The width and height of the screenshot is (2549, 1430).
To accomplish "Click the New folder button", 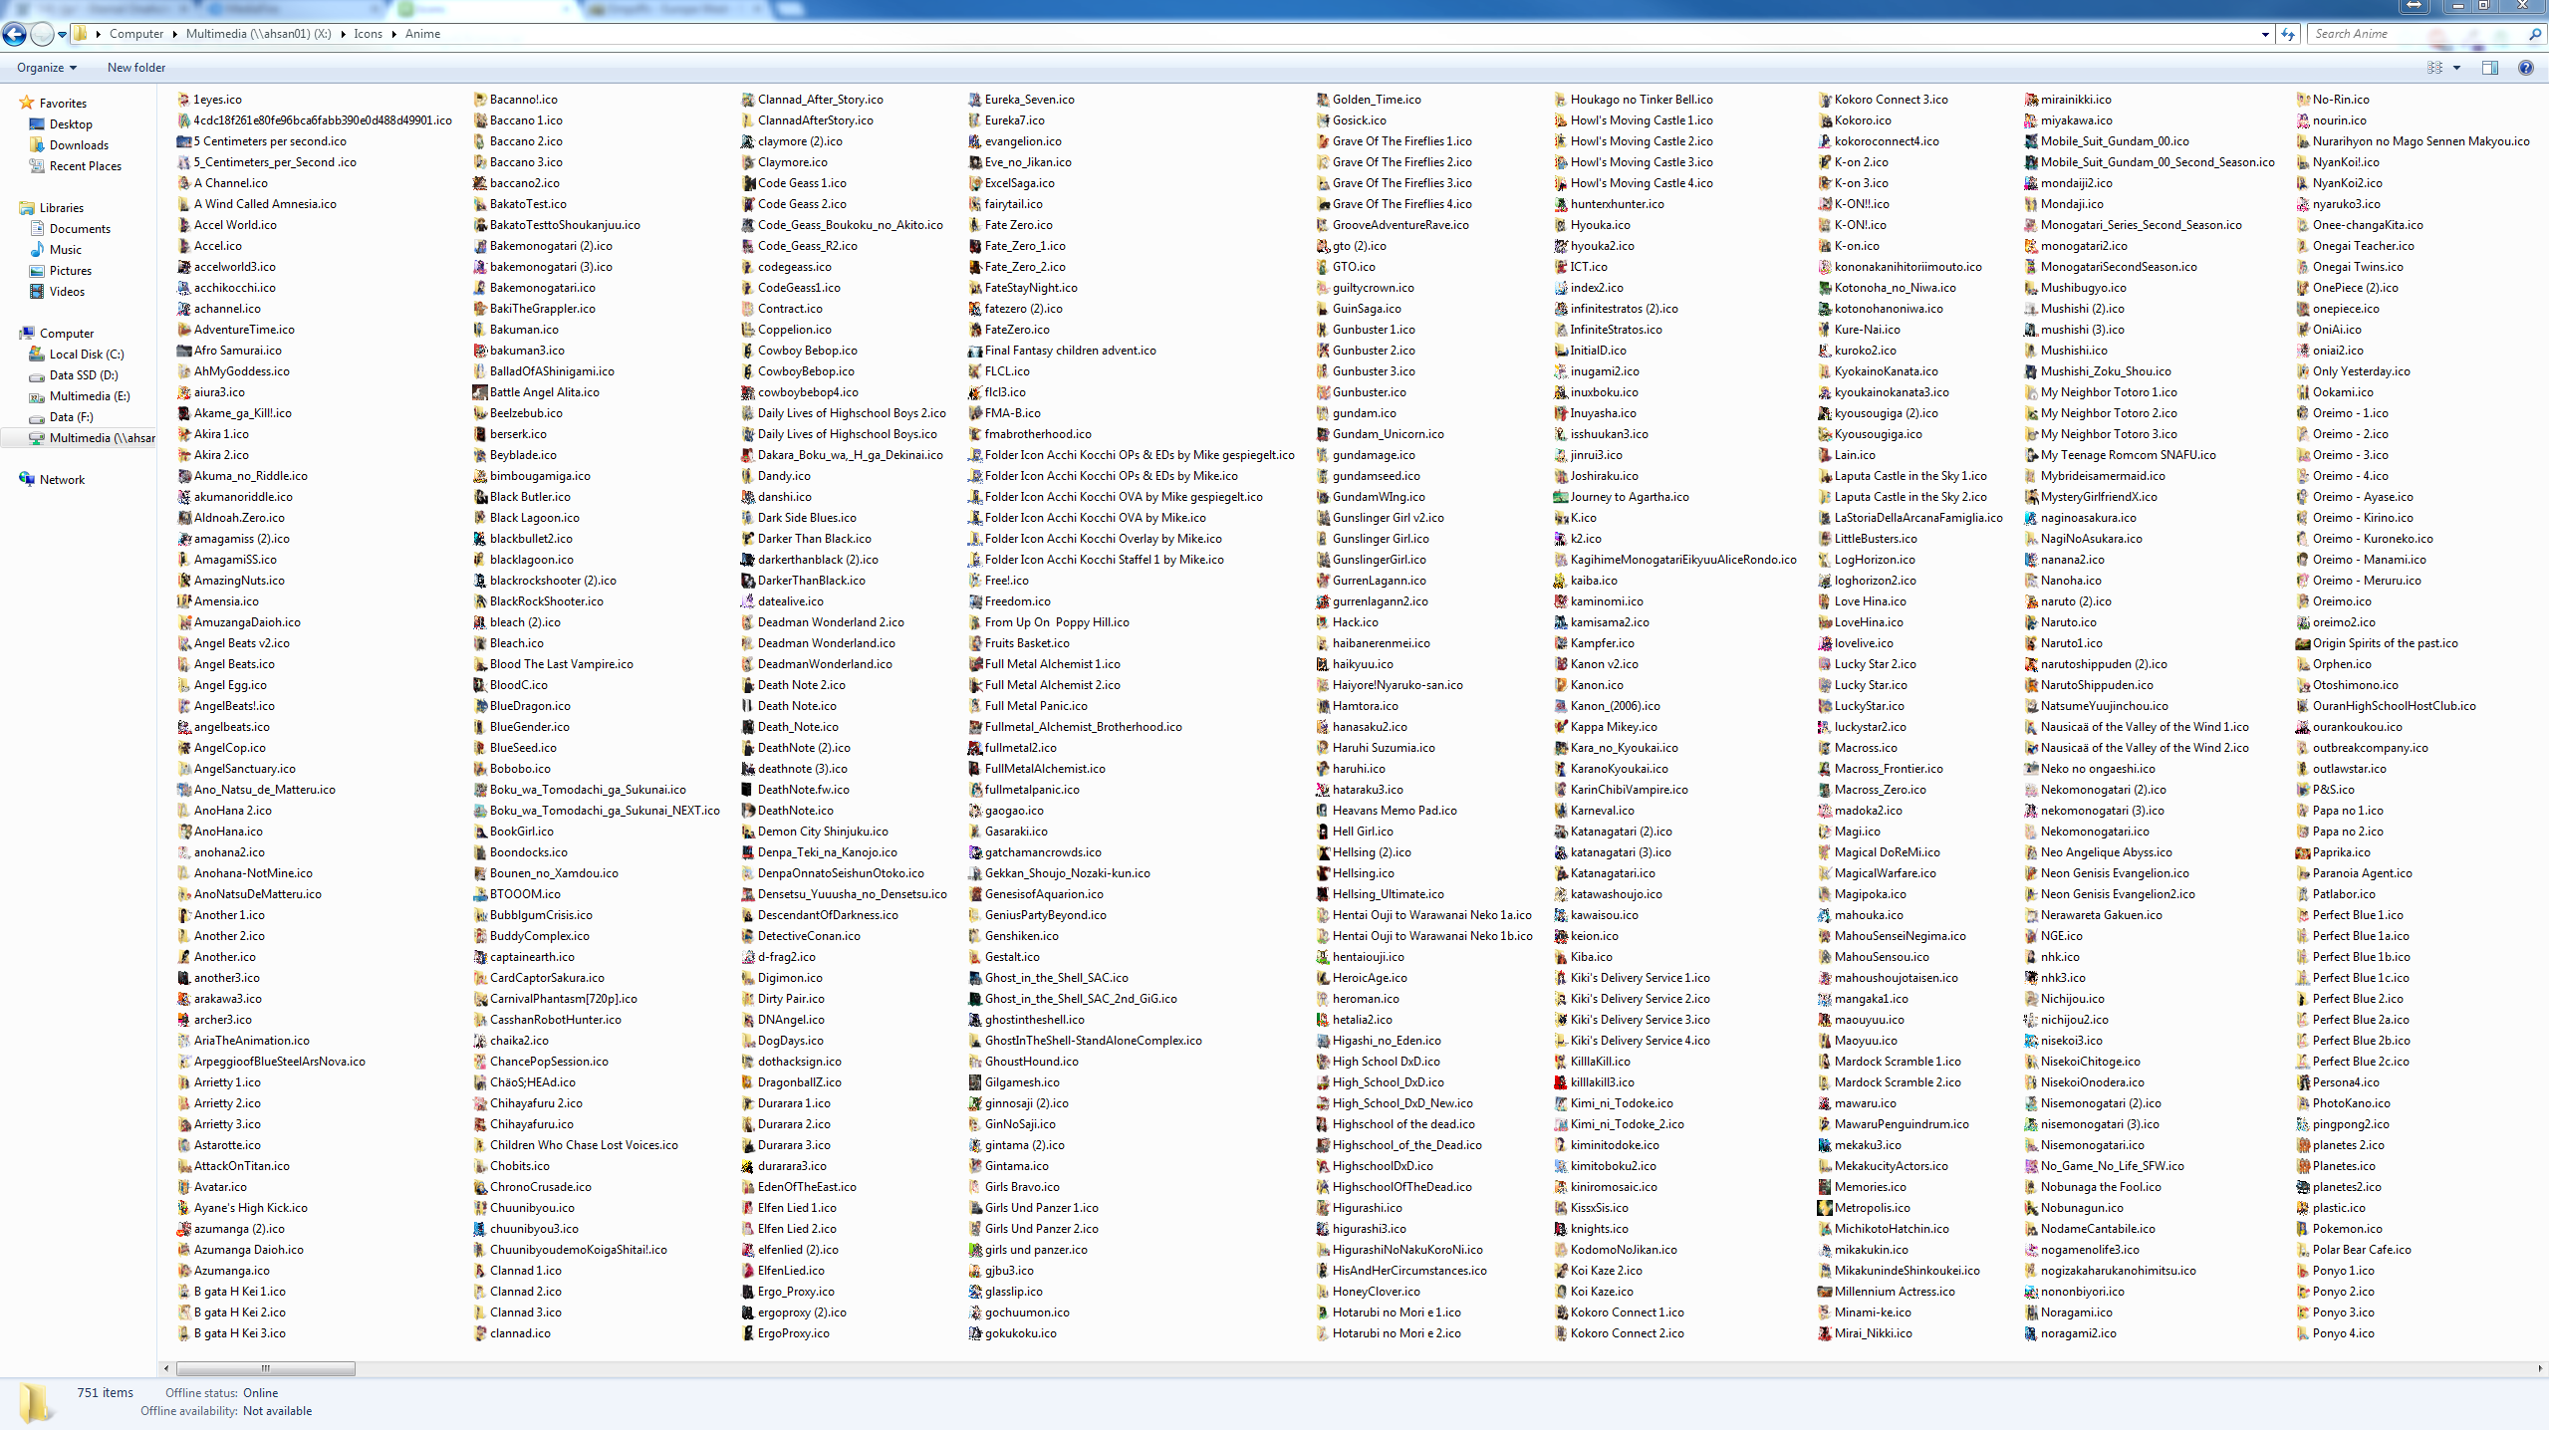I will (136, 68).
